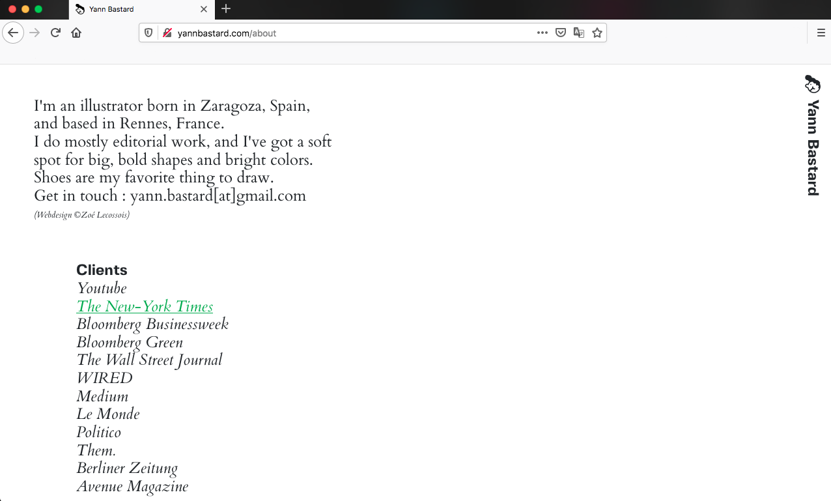Click the Politico client entry

click(98, 432)
